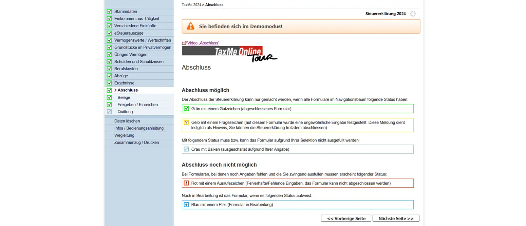Screen dimensions: 526x226
Task: Select Vermögenswerte / Wertschriften in navigation
Action: 143,40
